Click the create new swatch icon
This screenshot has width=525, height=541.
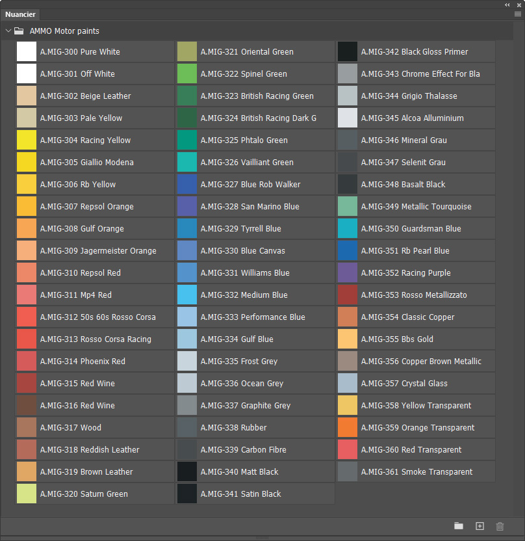[x=480, y=526]
